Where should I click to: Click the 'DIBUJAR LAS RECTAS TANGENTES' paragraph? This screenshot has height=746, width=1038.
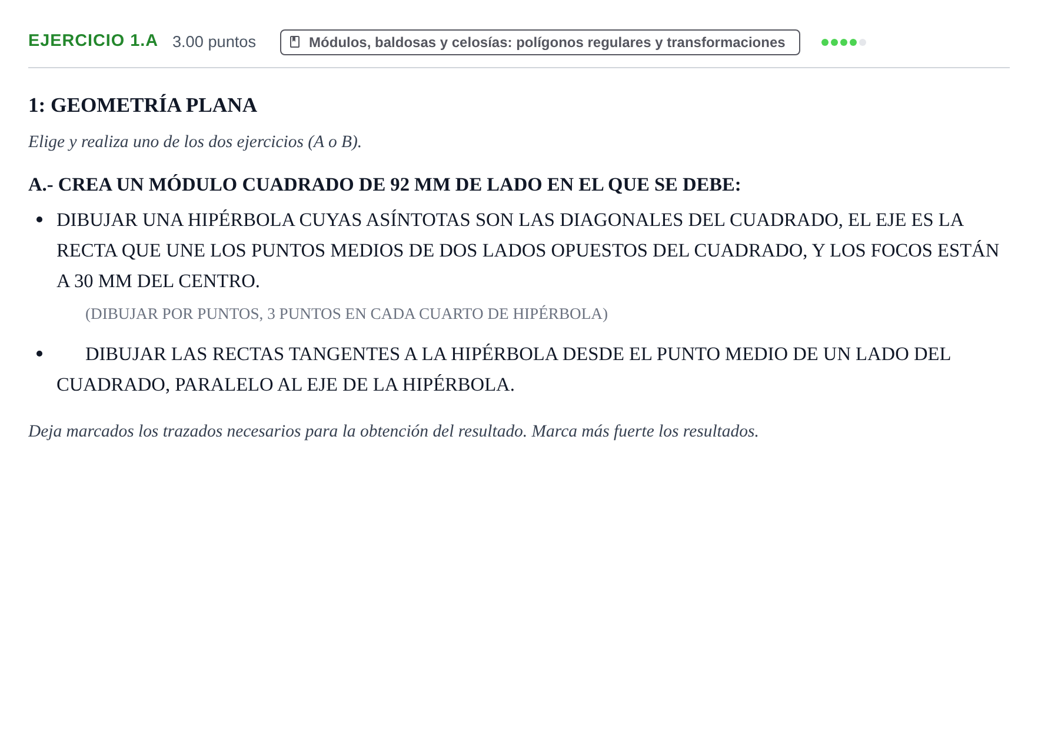coord(504,369)
